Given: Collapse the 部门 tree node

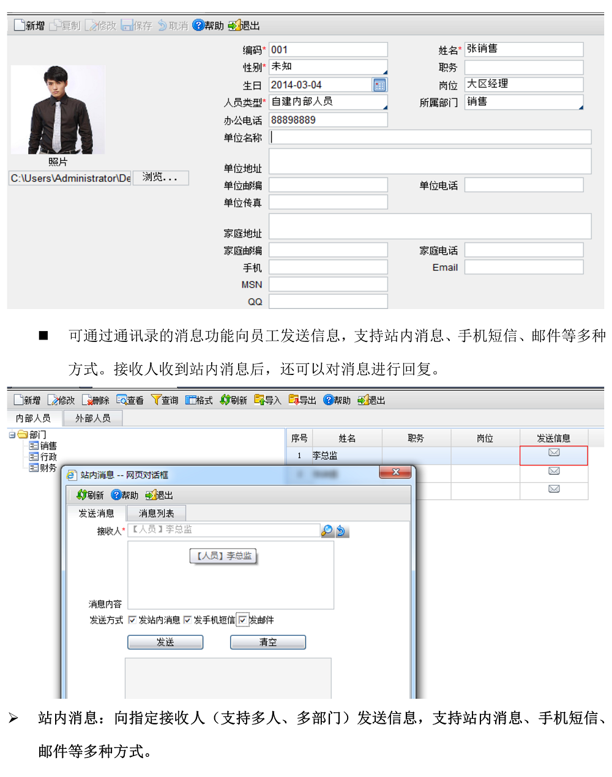Looking at the screenshot, I should (x=12, y=435).
